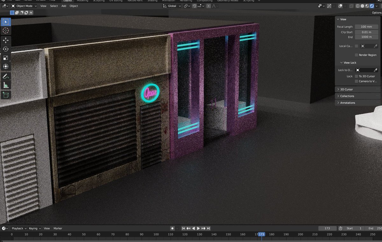This screenshot has height=242, width=382.
Task: Open the Add menu
Action: (x=64, y=6)
